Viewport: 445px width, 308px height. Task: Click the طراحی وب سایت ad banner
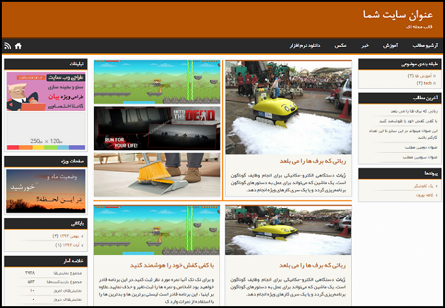coord(46,91)
